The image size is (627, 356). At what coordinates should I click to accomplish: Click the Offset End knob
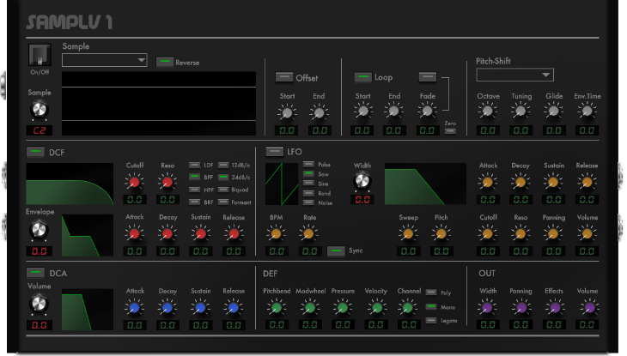coord(319,112)
